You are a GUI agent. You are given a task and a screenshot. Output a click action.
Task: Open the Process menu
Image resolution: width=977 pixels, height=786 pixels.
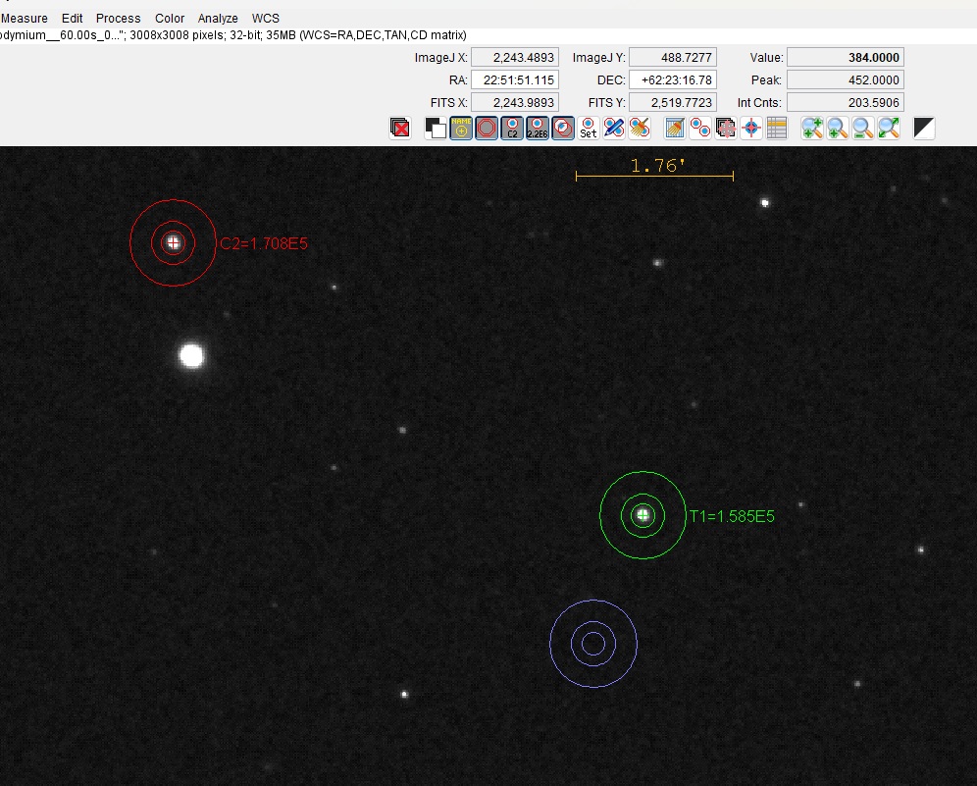point(118,18)
